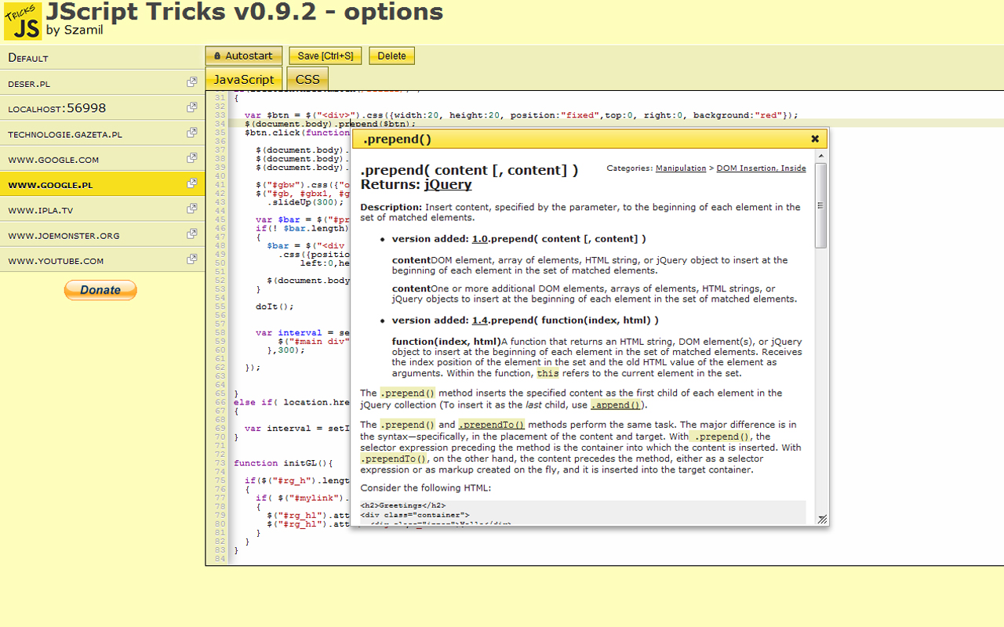This screenshot has width=1004, height=627.
Task: Click the .prepend() popup title bar
Action: [590, 139]
